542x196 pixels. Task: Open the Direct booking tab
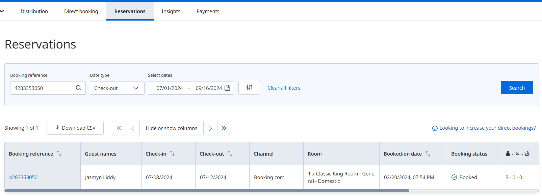tap(81, 11)
